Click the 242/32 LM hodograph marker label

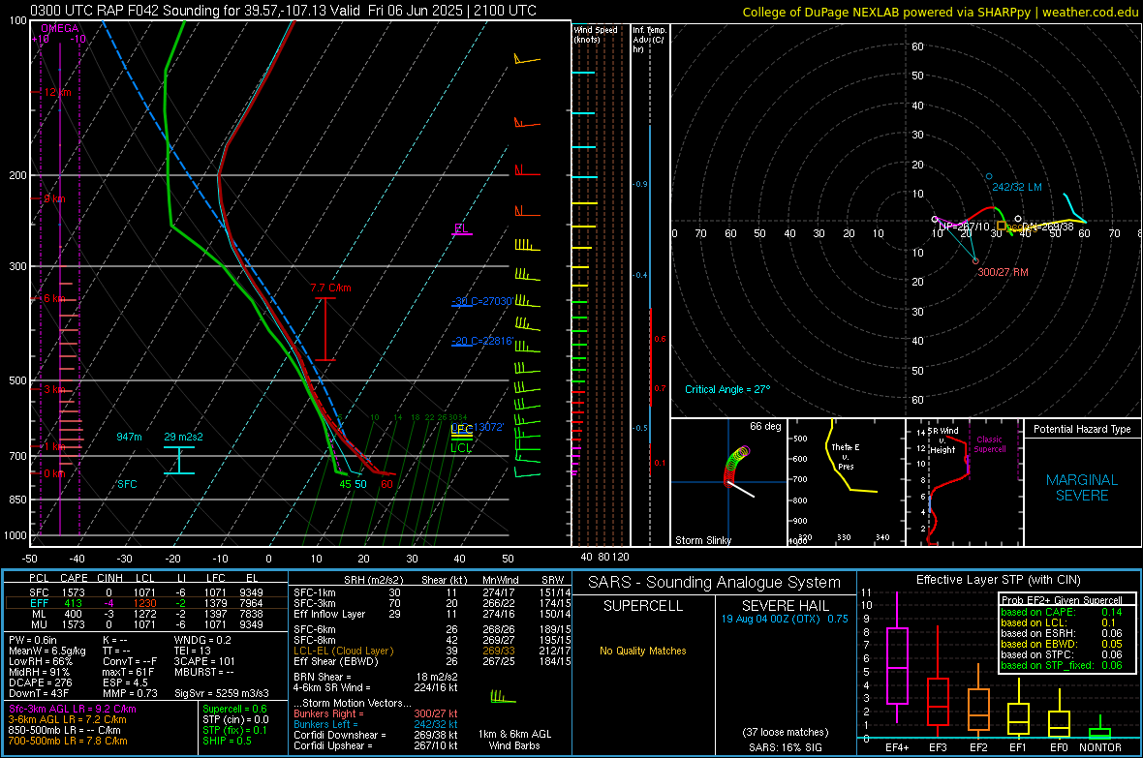[x=1017, y=187]
